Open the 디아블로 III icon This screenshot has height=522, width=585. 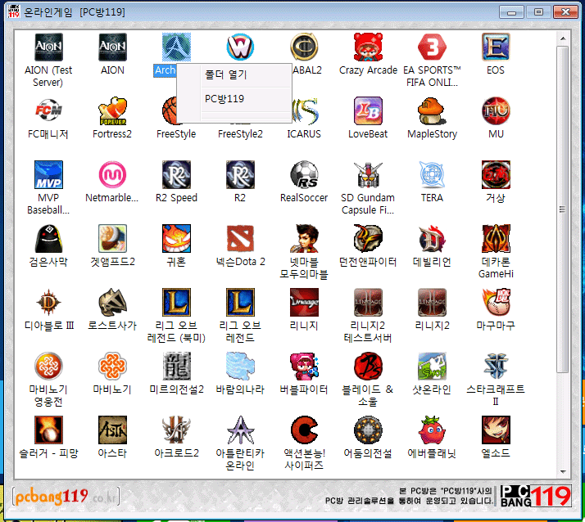(48, 302)
